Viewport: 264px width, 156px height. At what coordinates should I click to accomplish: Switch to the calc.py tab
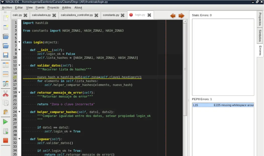point(17,15)
